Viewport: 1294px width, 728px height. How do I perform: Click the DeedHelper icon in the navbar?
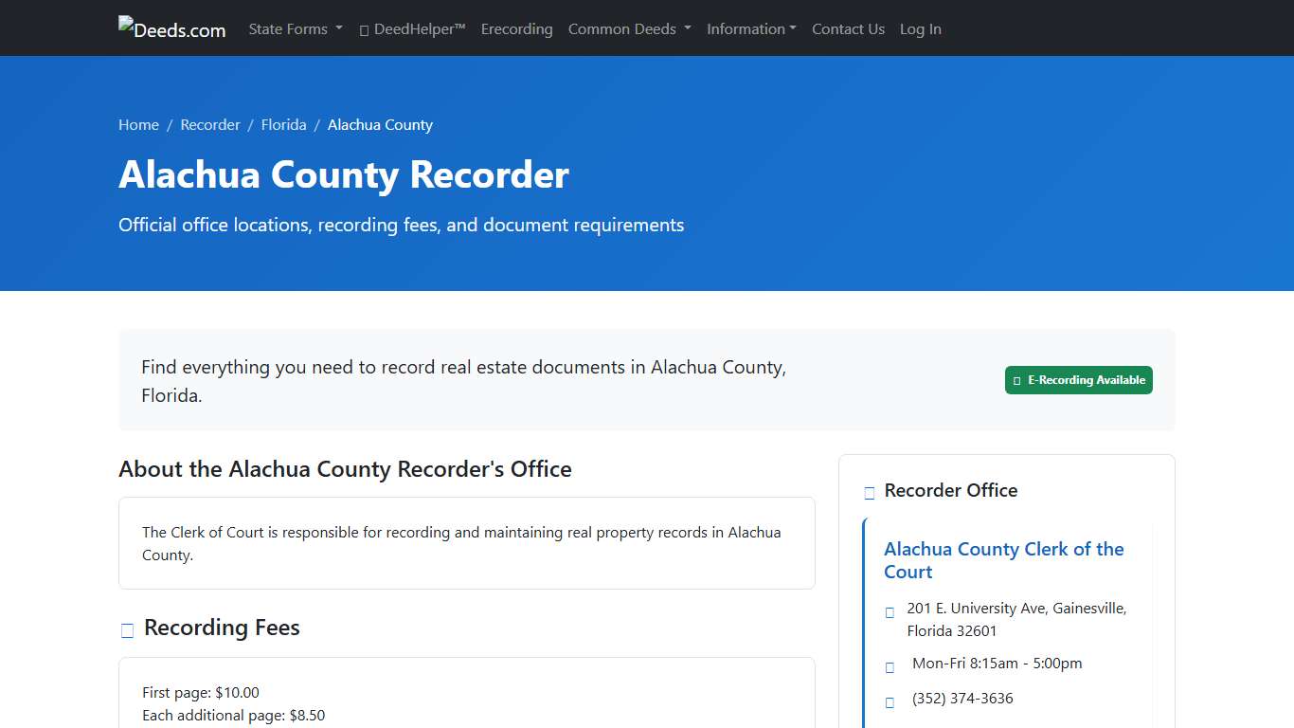point(364,29)
